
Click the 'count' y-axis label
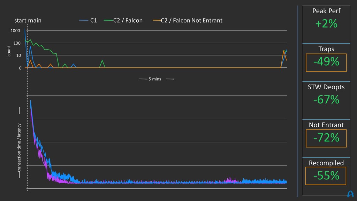(x=9, y=51)
